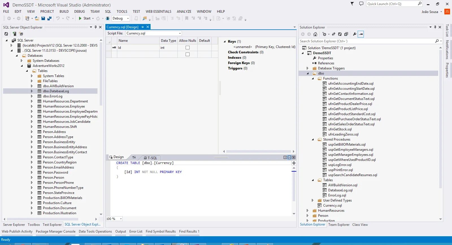Refresh the SQL Server Object Explorer
452x245 pixels.
tap(6, 34)
